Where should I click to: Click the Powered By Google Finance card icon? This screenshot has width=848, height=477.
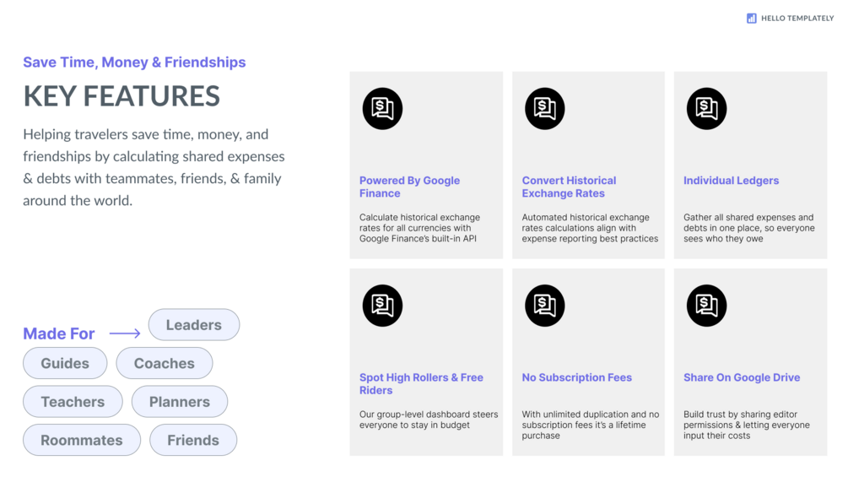382,109
